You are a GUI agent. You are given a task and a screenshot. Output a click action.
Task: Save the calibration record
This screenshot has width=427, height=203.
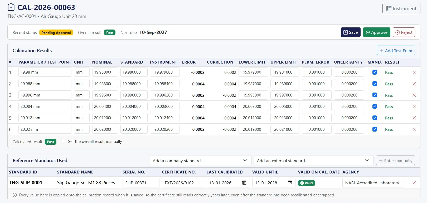[x=351, y=32]
